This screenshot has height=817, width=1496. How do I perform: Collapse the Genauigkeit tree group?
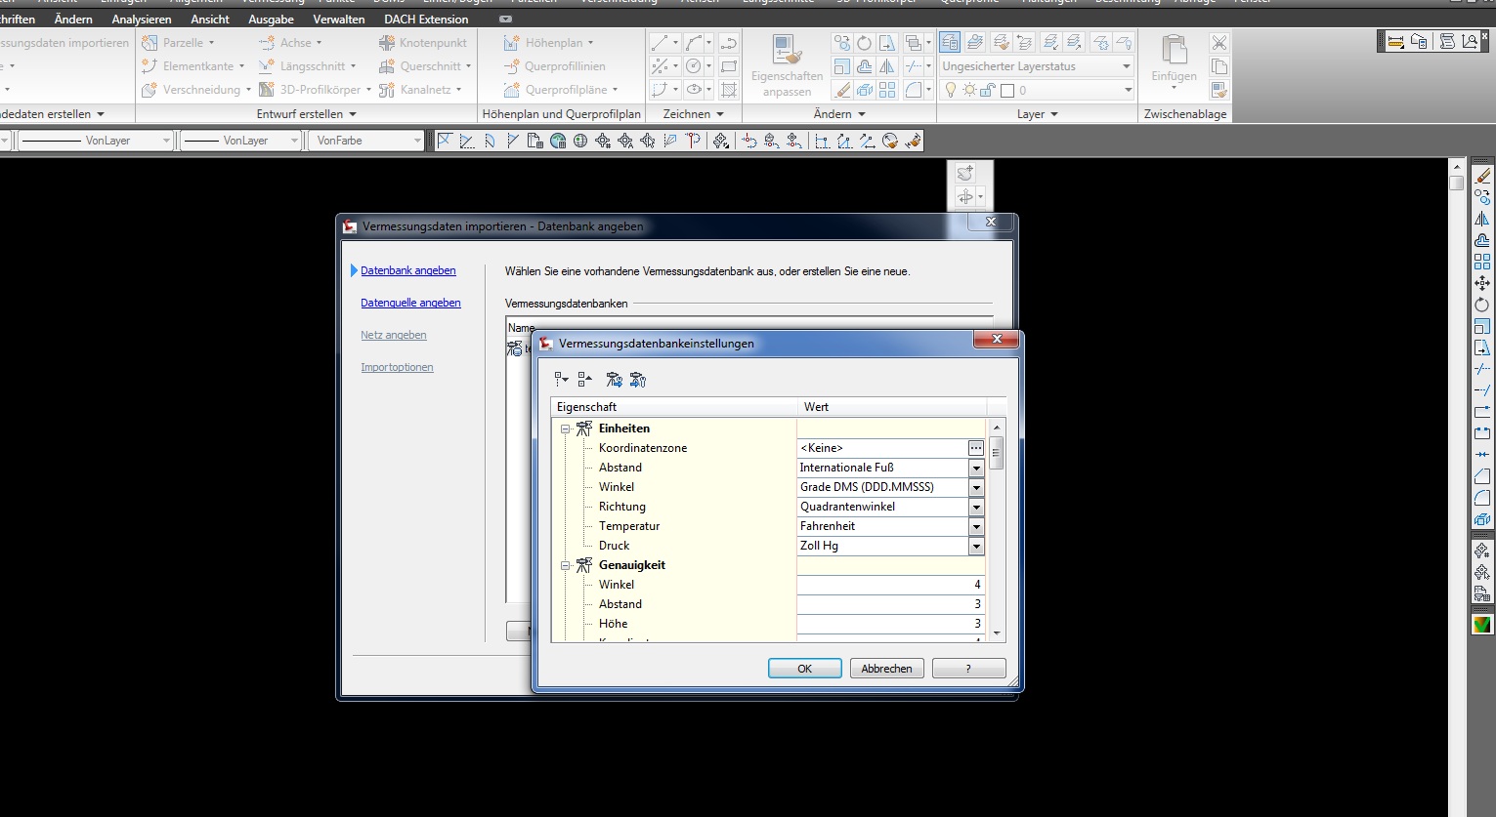(x=565, y=565)
